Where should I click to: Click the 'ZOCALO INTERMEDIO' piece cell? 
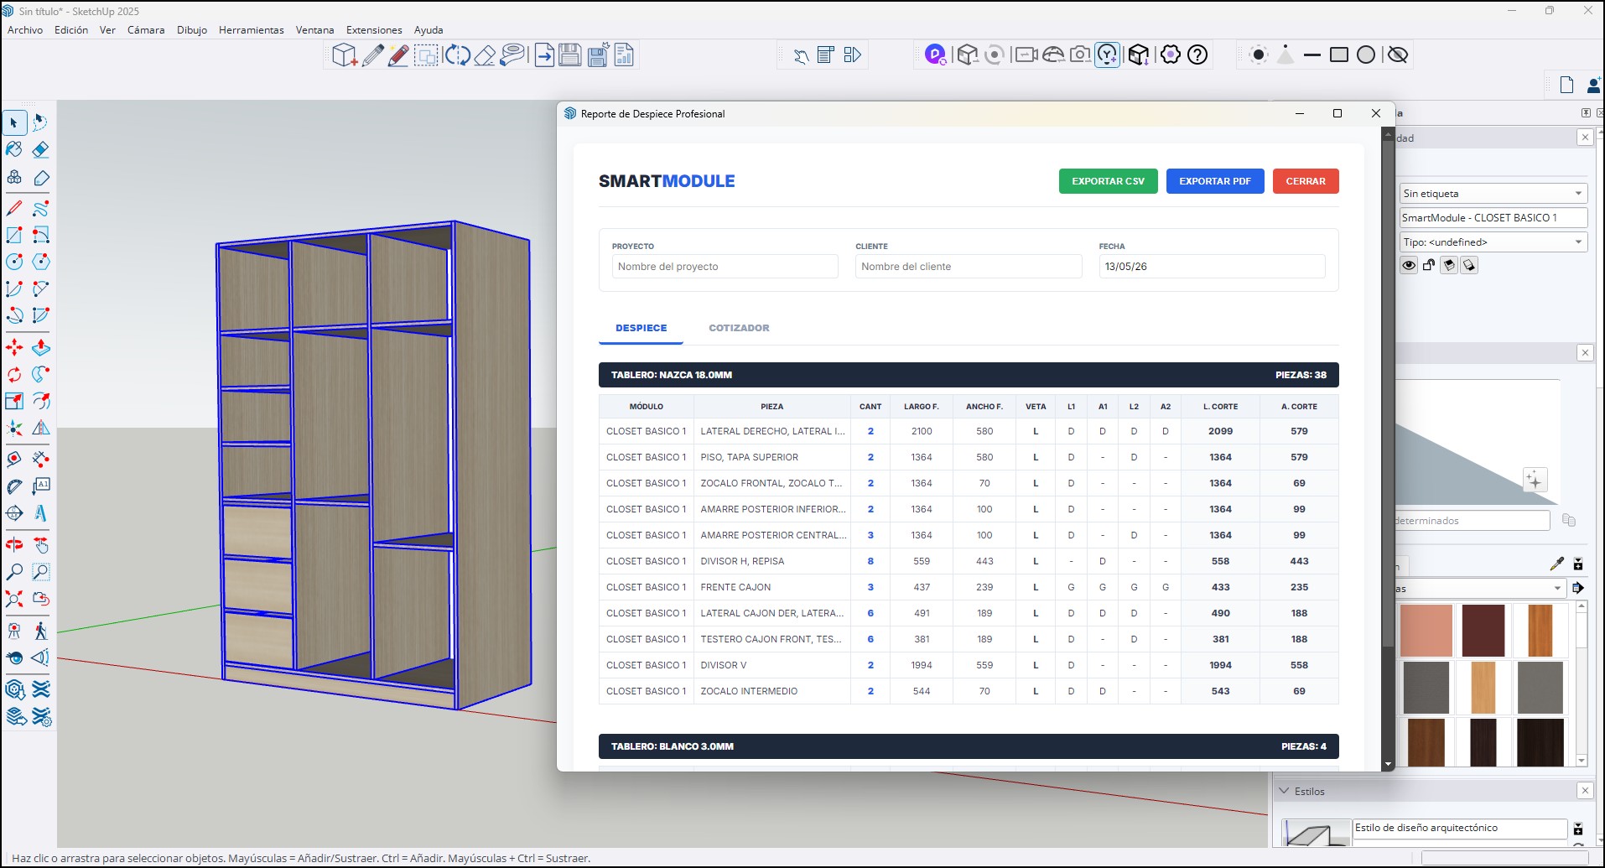pyautogui.click(x=771, y=691)
